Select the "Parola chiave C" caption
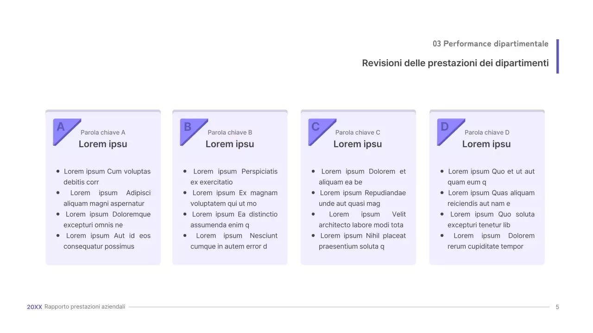Viewport: 593px width, 333px height. pos(358,132)
